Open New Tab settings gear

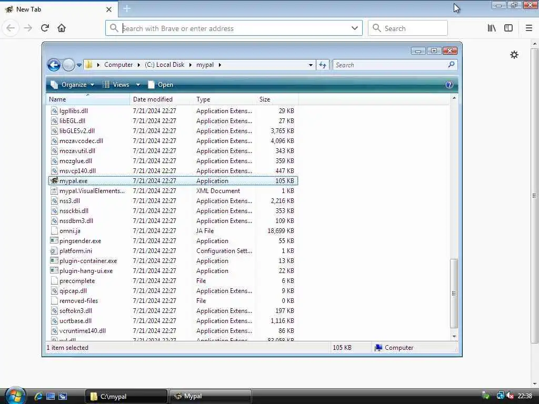(514, 55)
